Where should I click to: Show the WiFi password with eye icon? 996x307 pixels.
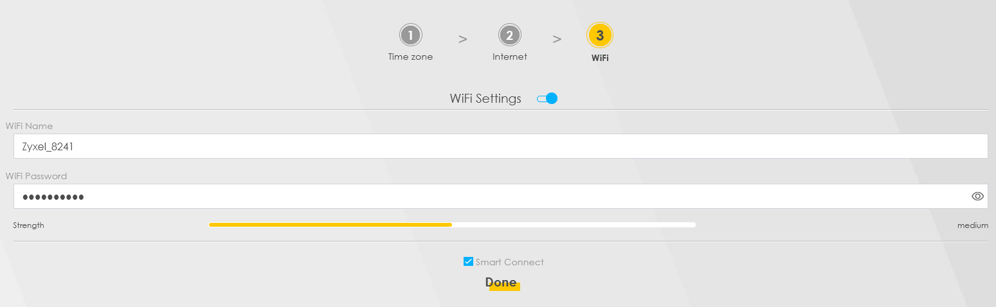tap(977, 197)
